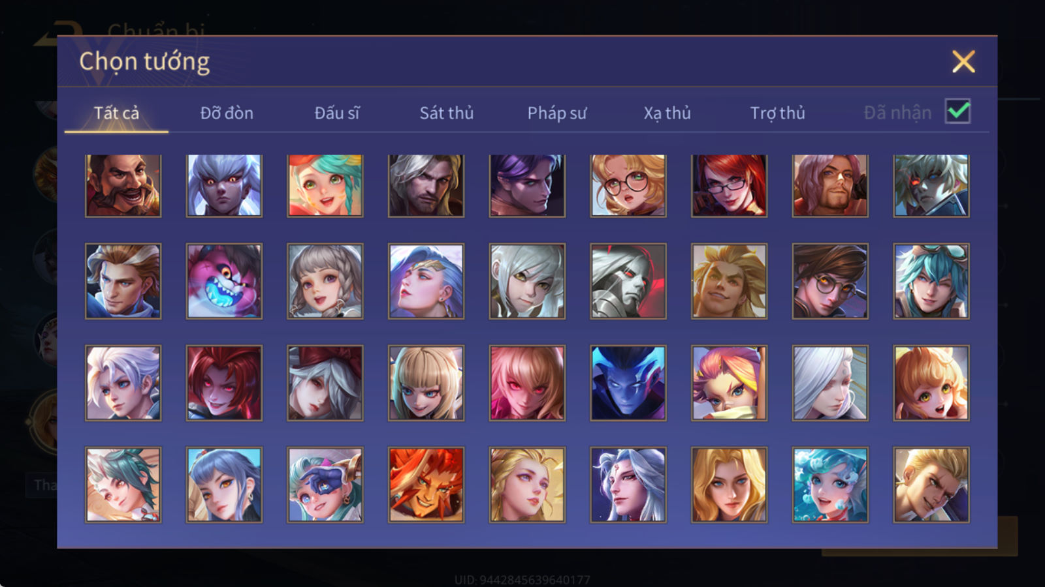Pick the pink grinning cat hero

(224, 281)
